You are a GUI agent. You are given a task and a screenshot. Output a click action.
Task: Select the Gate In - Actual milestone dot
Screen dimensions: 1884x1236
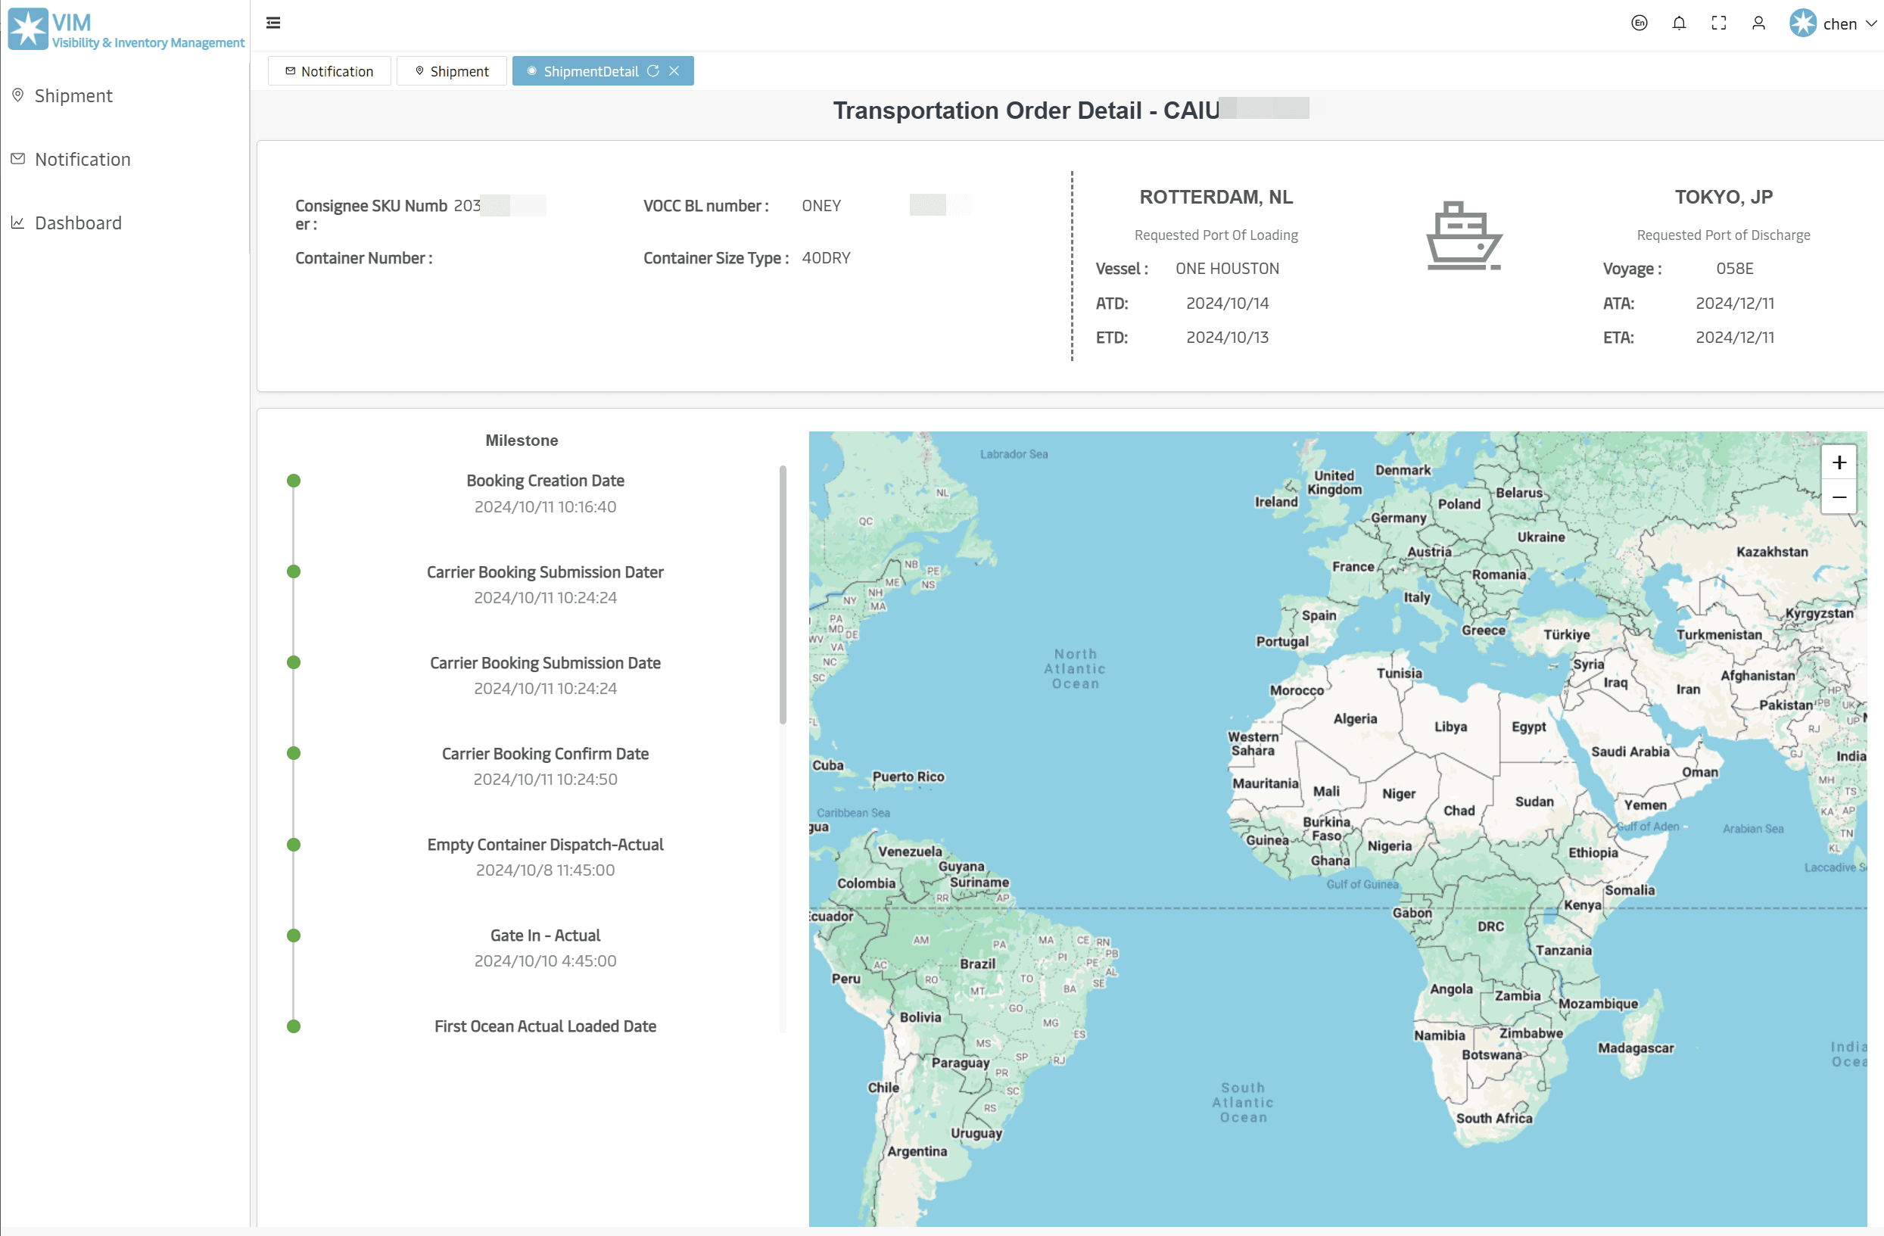tap(294, 936)
